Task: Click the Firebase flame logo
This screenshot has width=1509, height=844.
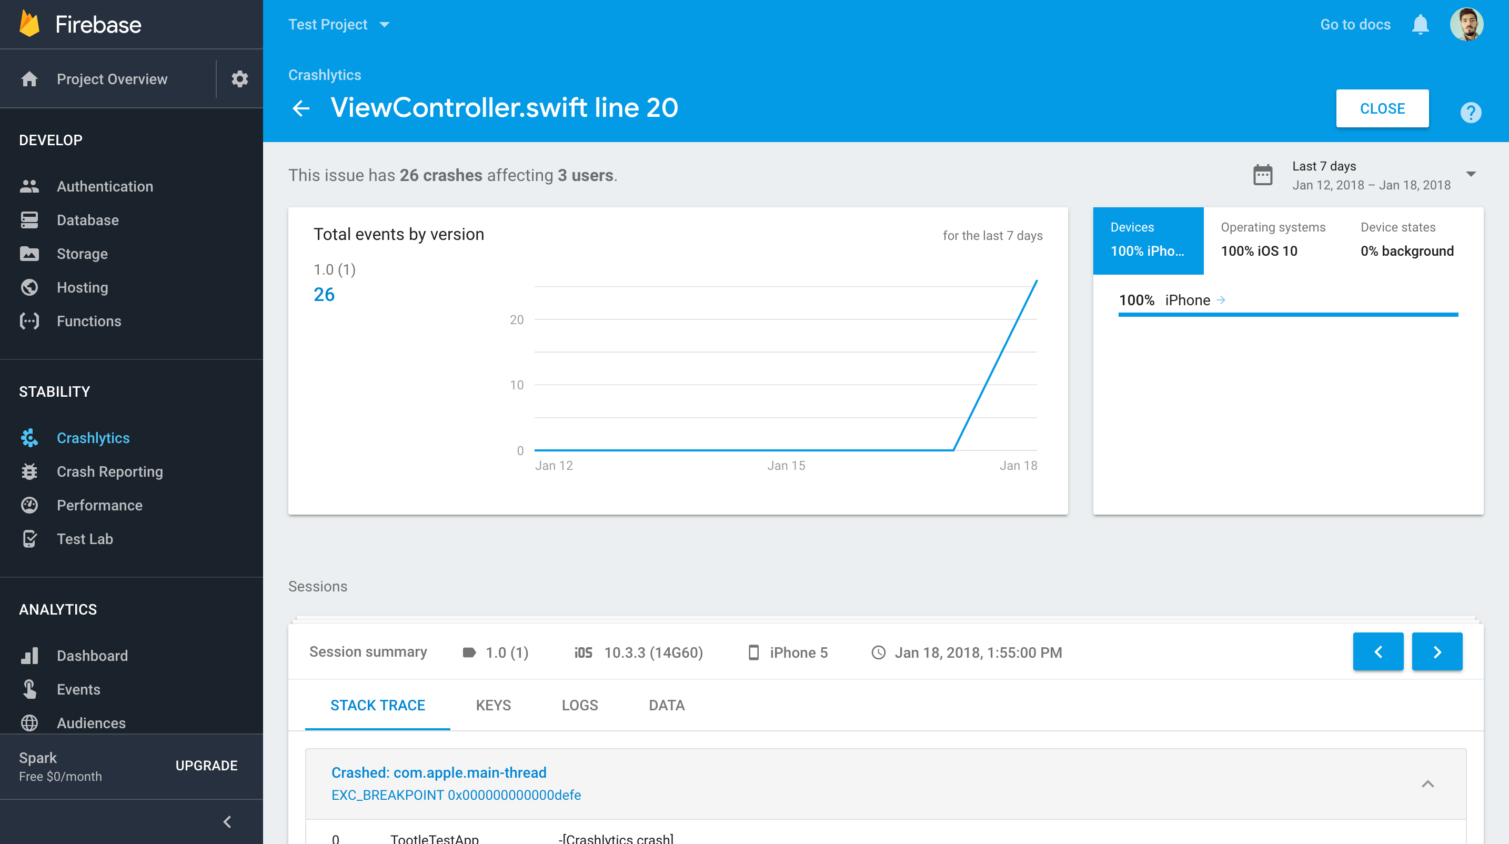Action: pos(29,24)
